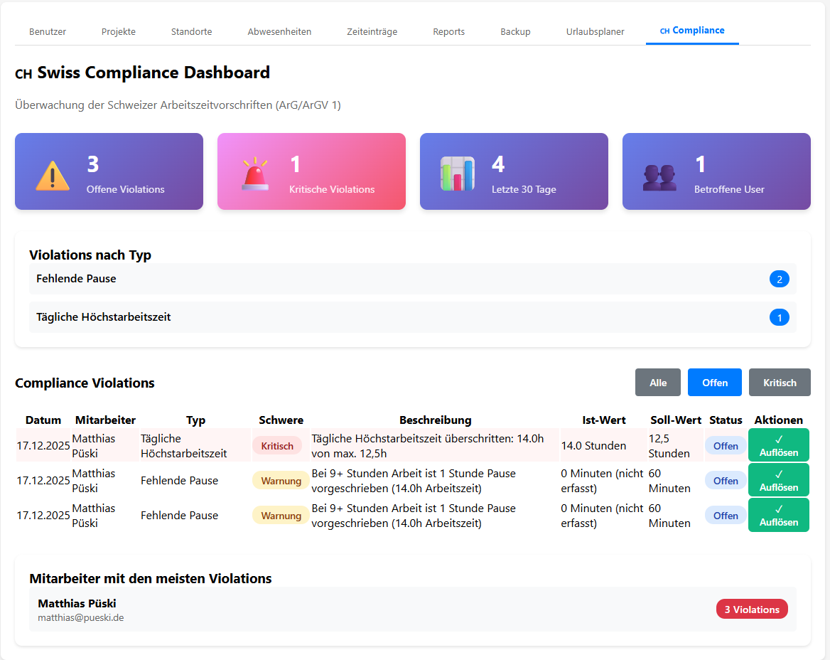Toggle the Offen violations filter
The width and height of the screenshot is (830, 660).
tap(714, 382)
